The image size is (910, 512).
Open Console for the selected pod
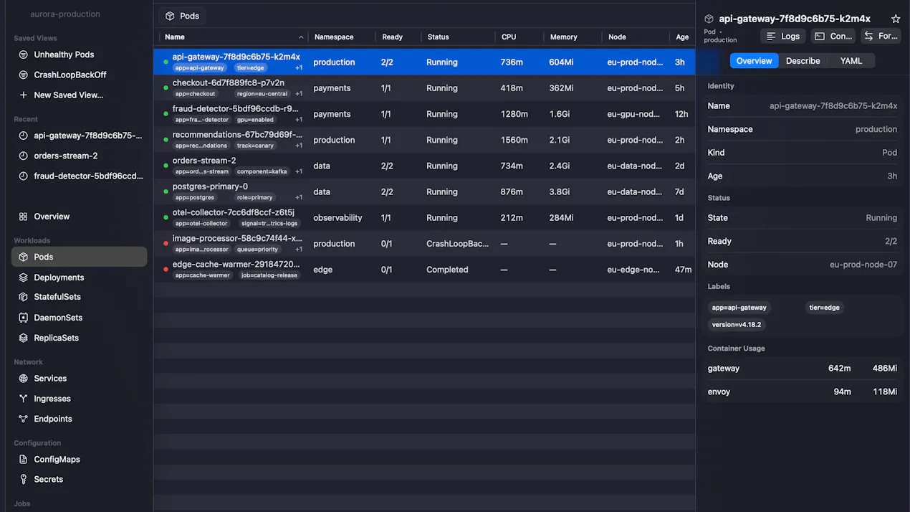click(x=833, y=36)
